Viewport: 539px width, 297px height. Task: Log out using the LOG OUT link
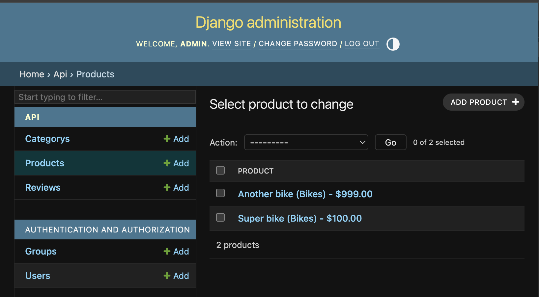pos(362,44)
